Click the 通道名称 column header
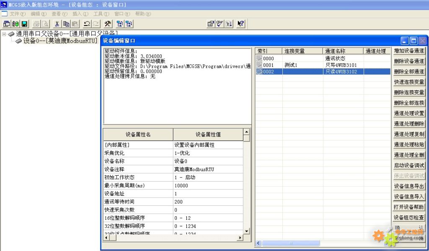Image resolution: width=429 pixels, height=251 pixels. click(343, 51)
